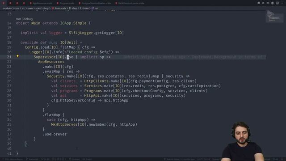Image resolution: width=286 pixels, height=161 pixels.
Task: Click line number 33 in the gutter
Action: pyautogui.click(x=9, y=115)
